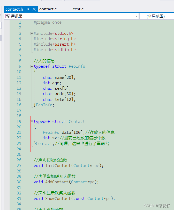Click the int sz declaration
Screen dimensions: 174x210
51,138
